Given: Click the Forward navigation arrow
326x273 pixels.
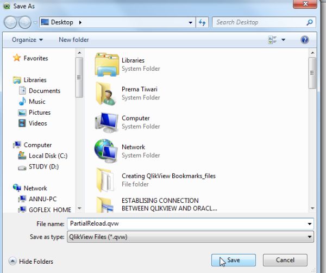Looking at the screenshot, I should click(25, 22).
